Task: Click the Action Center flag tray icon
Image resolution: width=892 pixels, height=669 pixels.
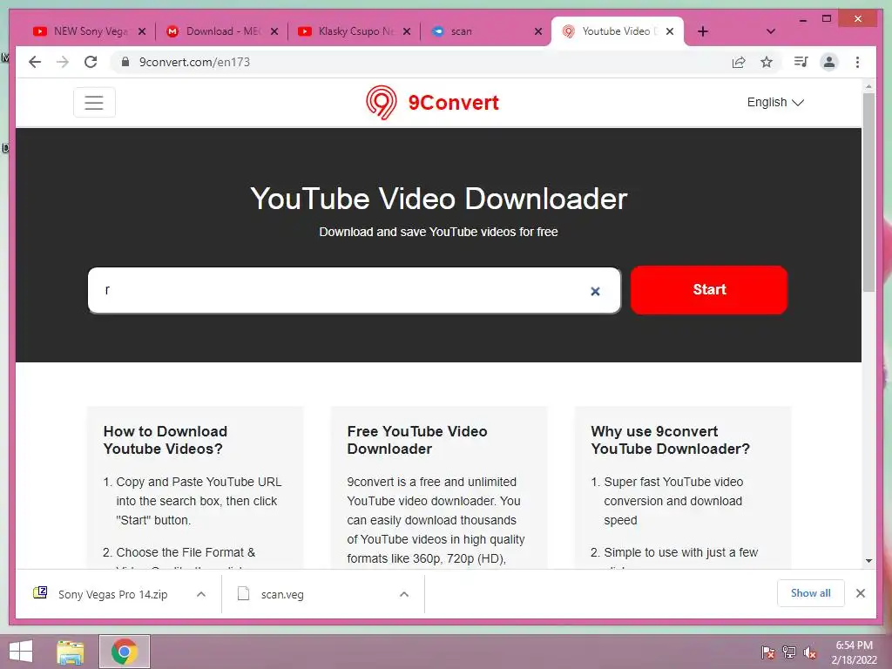Action: tap(768, 652)
